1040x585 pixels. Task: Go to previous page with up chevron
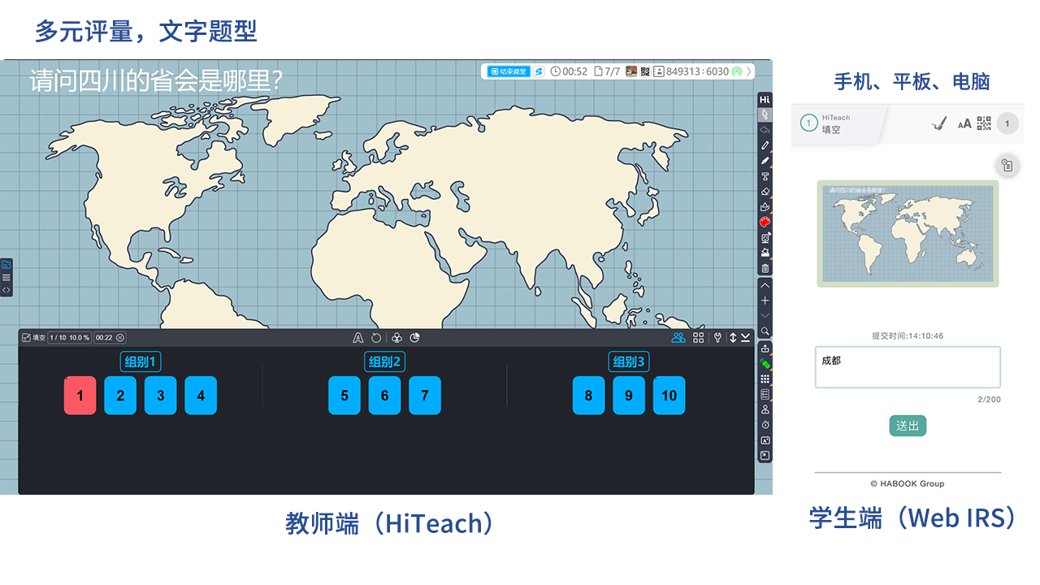pyautogui.click(x=765, y=286)
